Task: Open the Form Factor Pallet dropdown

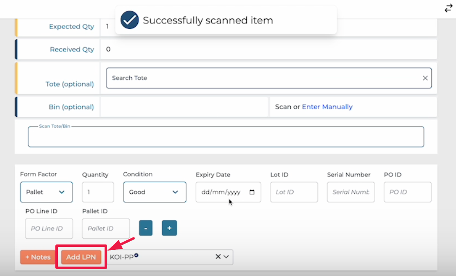Action: coord(46,192)
